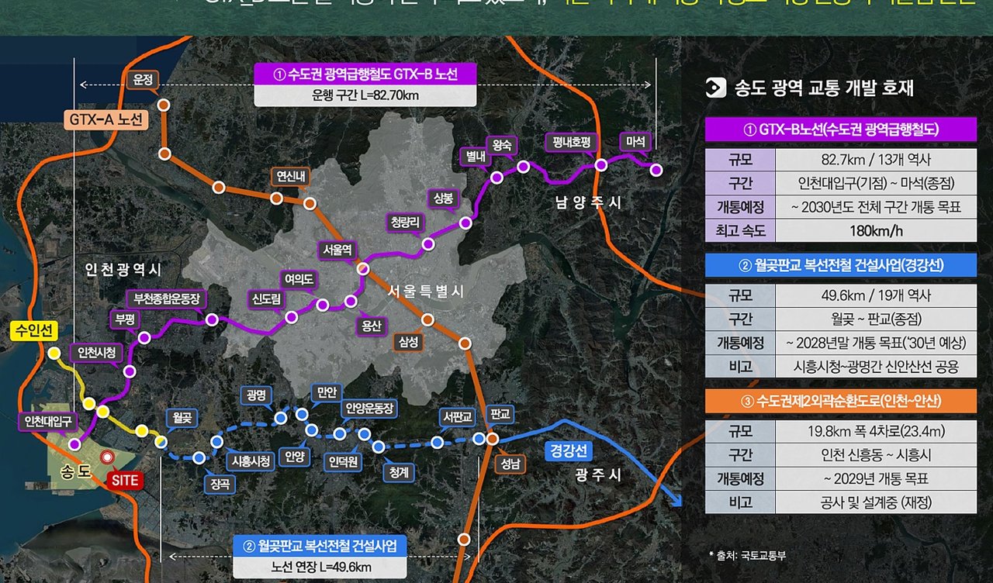Click the 장곡 station label

tap(220, 485)
